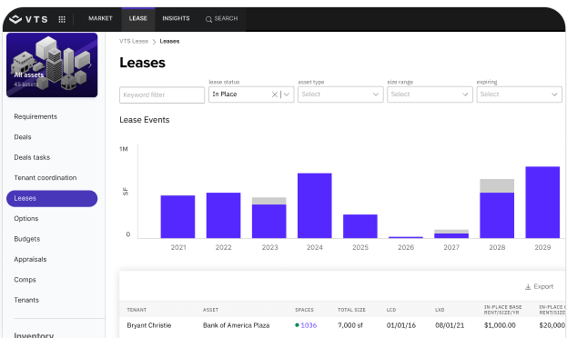Click the 08/01/21 LXD cell
This screenshot has height=338, width=567.
pos(450,325)
